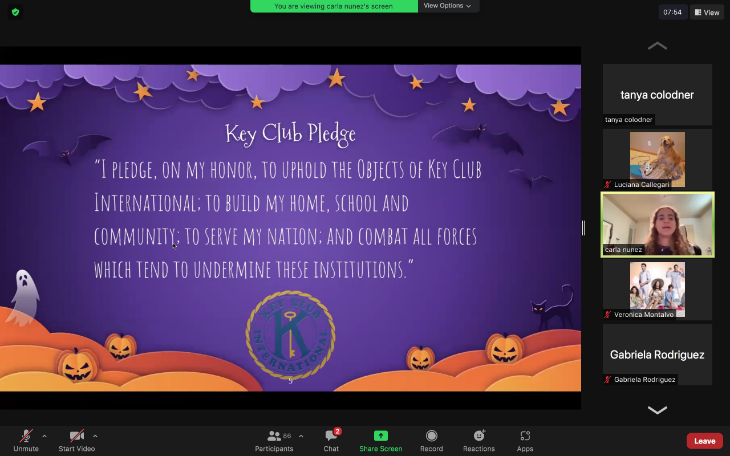Show more participants with the down chevron
This screenshot has height=456, width=730.
point(658,410)
